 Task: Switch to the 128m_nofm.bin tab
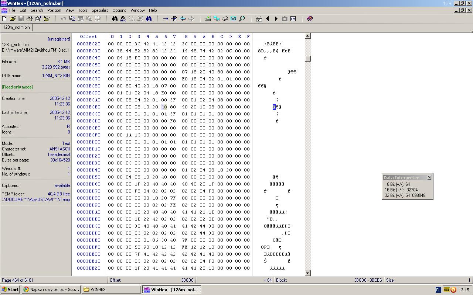(16, 27)
